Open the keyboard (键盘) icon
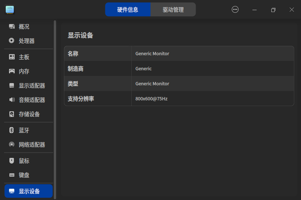This screenshot has width=301, height=200. coord(12,175)
